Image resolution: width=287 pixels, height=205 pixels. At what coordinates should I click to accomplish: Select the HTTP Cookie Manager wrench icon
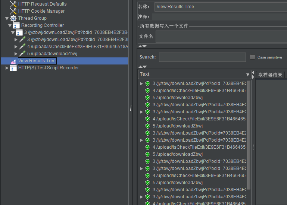[x=13, y=11]
